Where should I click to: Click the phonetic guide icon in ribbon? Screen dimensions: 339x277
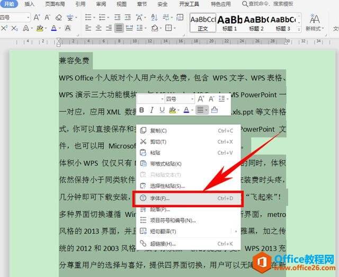(70, 17)
